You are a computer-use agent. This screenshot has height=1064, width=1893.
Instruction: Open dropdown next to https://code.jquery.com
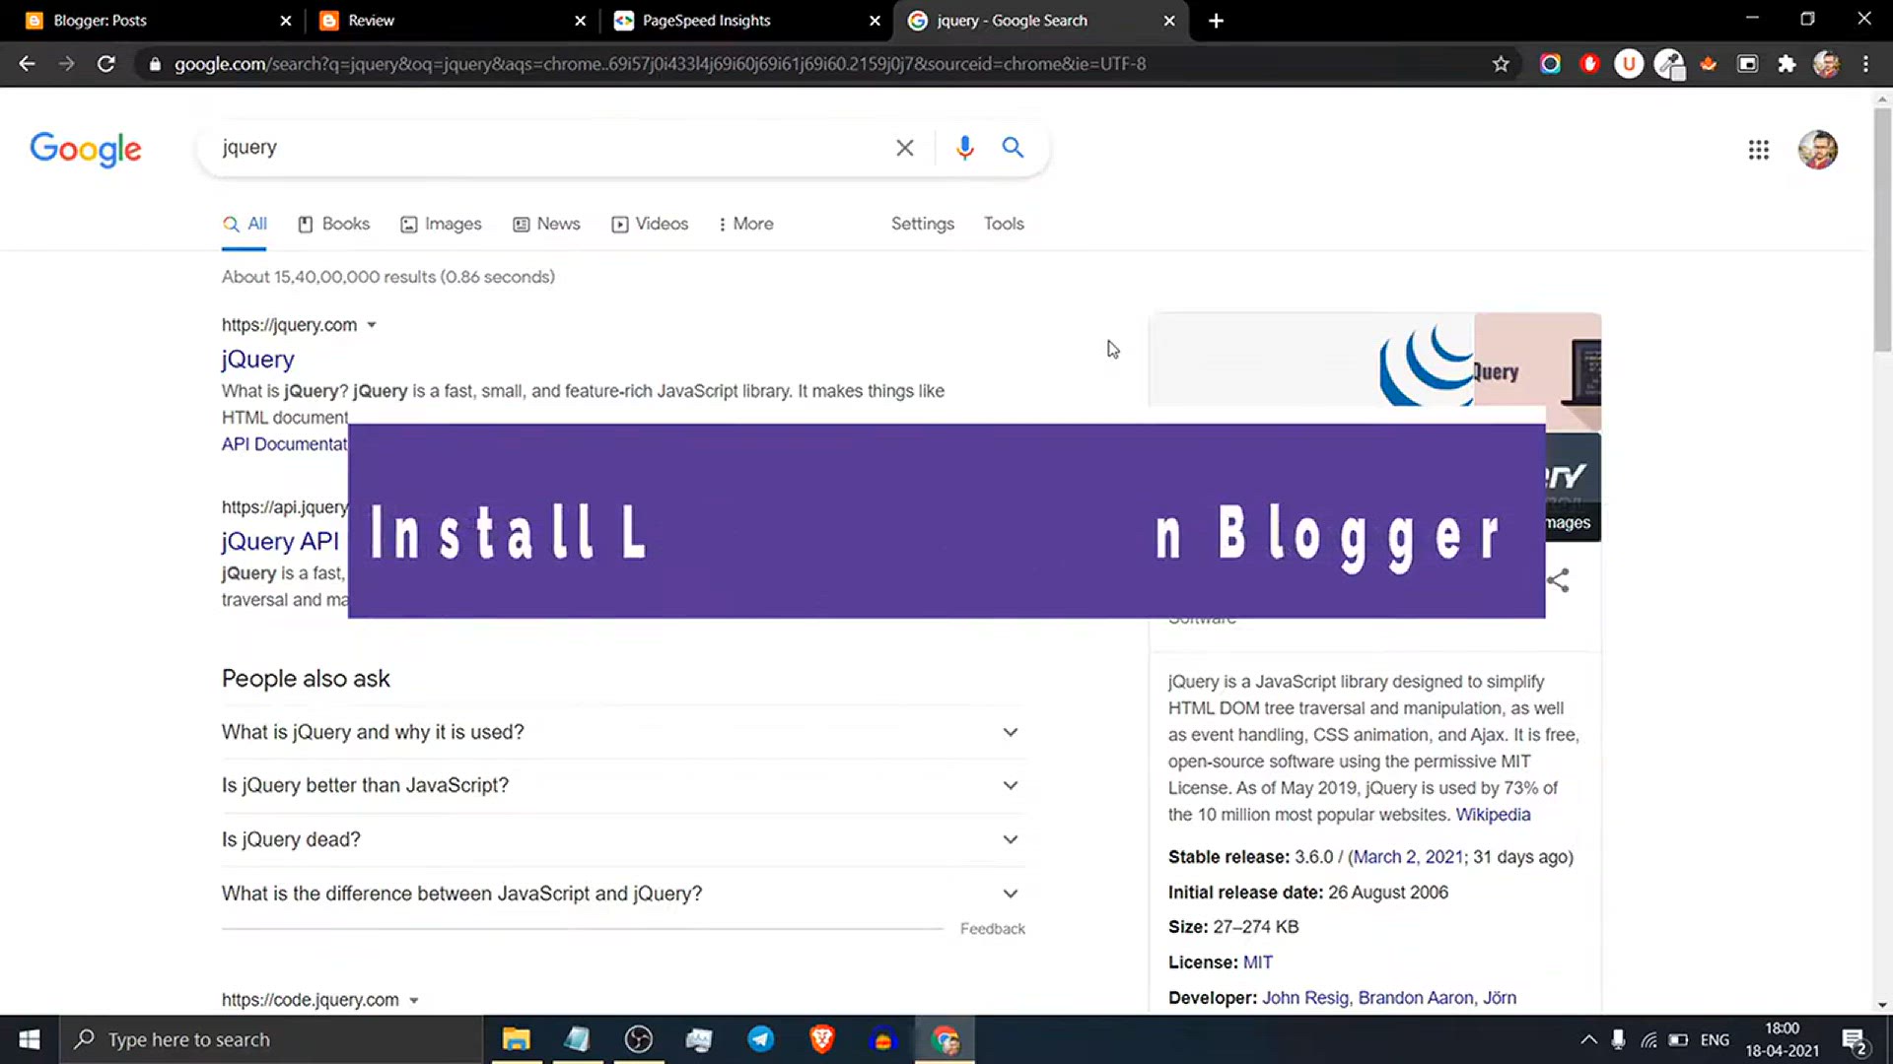click(x=414, y=1000)
